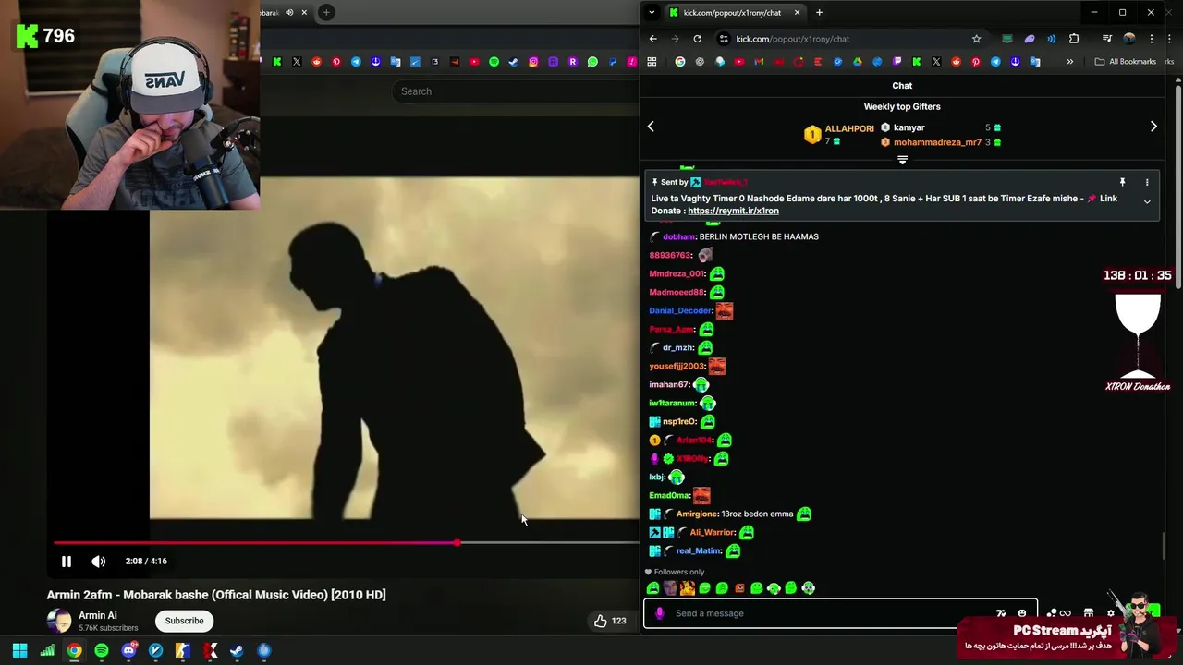Open mohammadreza_mr7 gifter name
This screenshot has width=1183, height=665.
(937, 142)
